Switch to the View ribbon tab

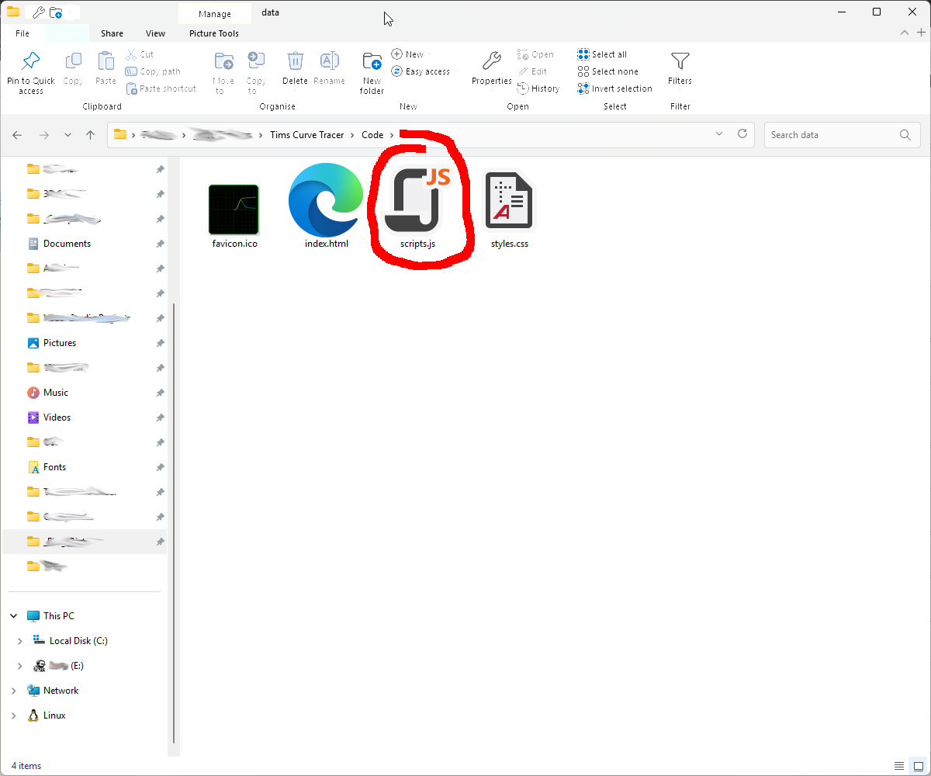[155, 33]
